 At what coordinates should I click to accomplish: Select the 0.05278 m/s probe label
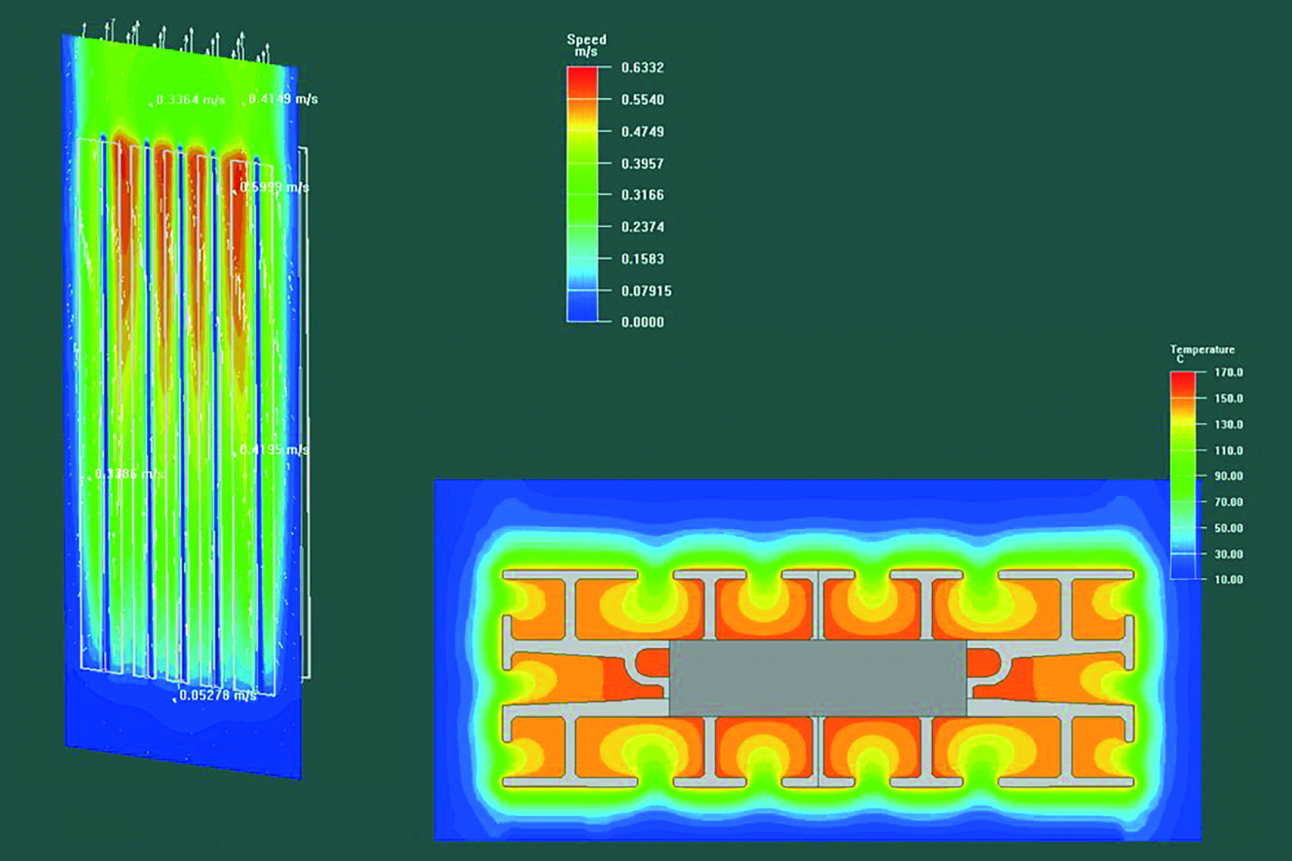coord(217,695)
